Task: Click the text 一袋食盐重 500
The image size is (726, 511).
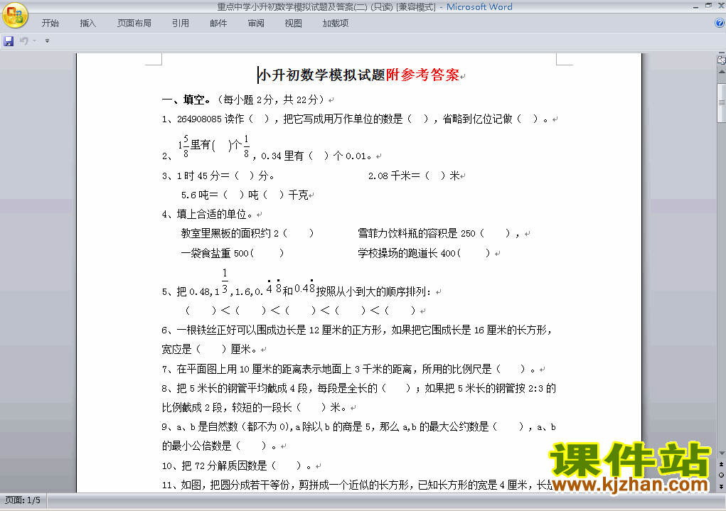Action: [x=215, y=253]
